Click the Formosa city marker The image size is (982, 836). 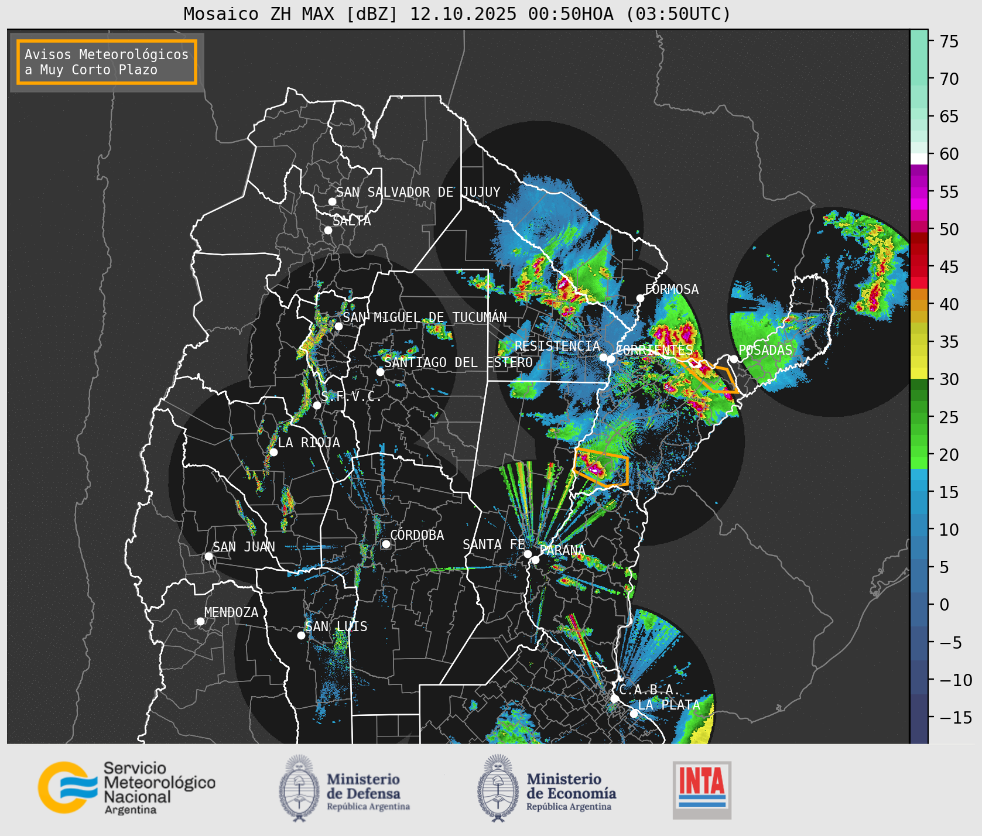pyautogui.click(x=640, y=298)
